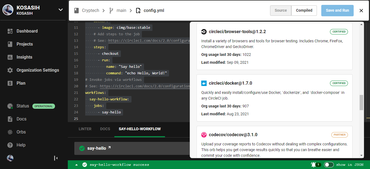
Task: Click the Docs document icon
Action: click(10, 119)
